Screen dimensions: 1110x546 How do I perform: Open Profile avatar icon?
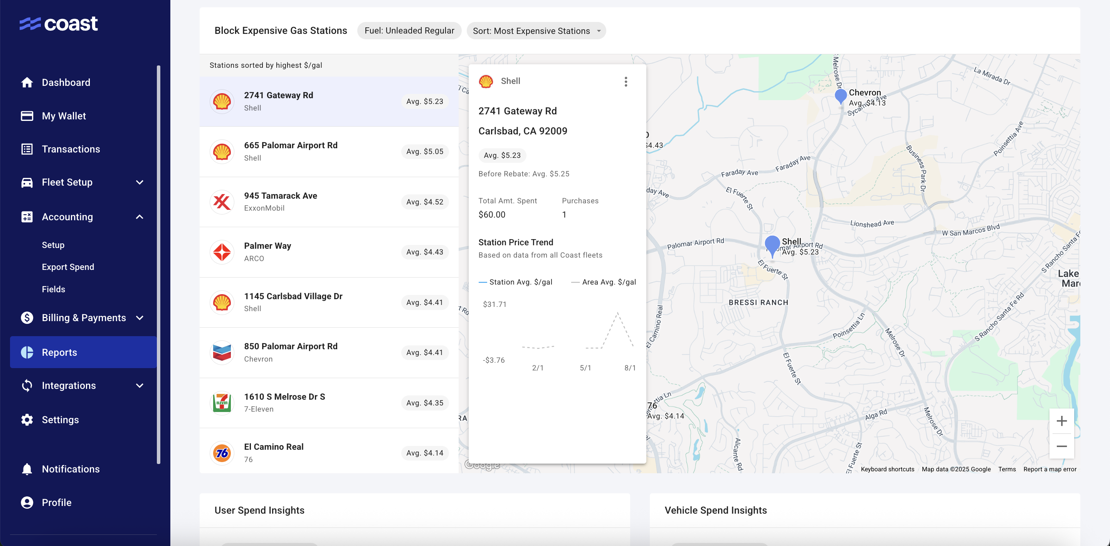(x=27, y=502)
